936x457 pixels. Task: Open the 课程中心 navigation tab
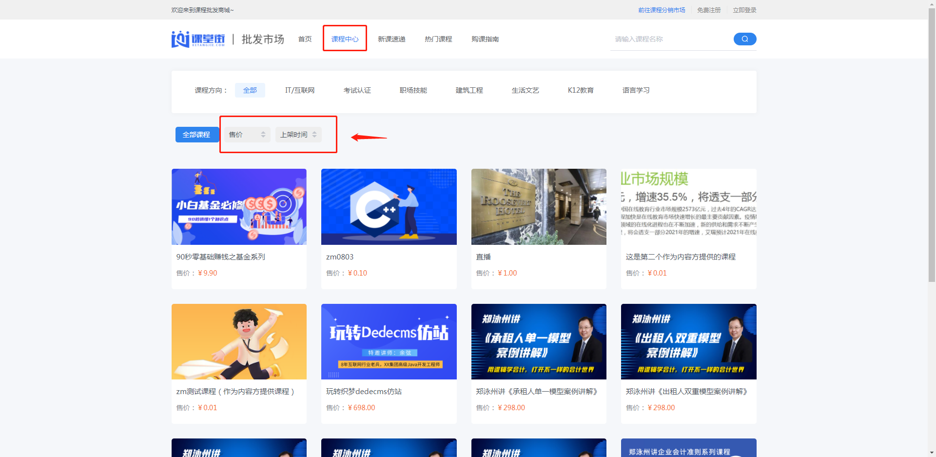click(345, 39)
